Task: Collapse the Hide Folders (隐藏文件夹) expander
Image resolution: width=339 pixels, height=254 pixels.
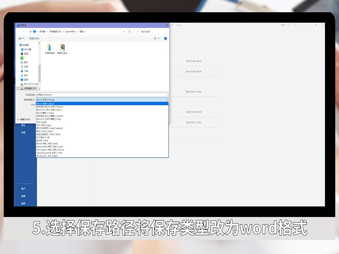Action: (24, 119)
